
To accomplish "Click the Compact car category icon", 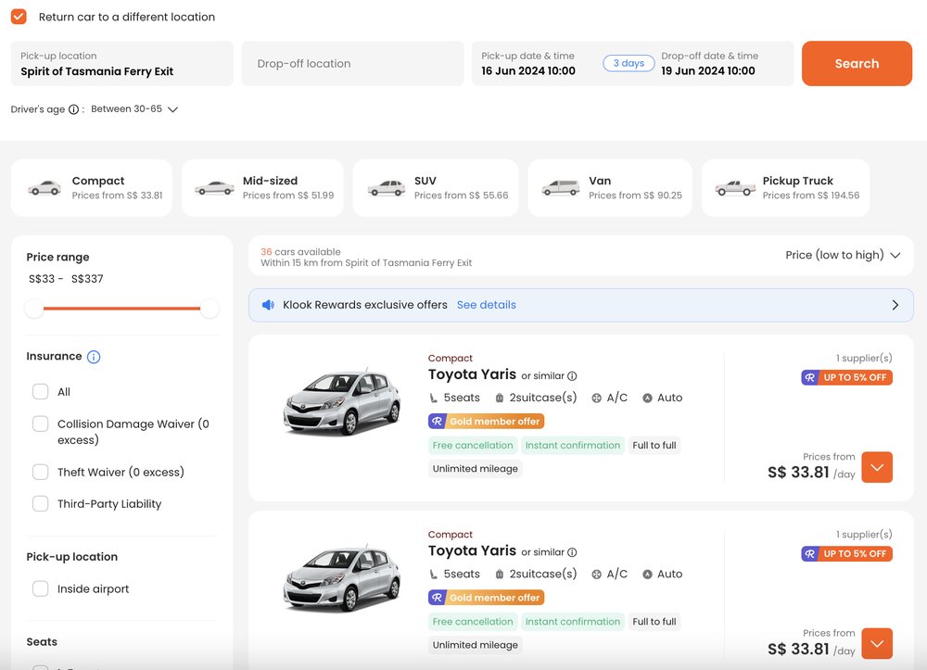I will coord(44,187).
